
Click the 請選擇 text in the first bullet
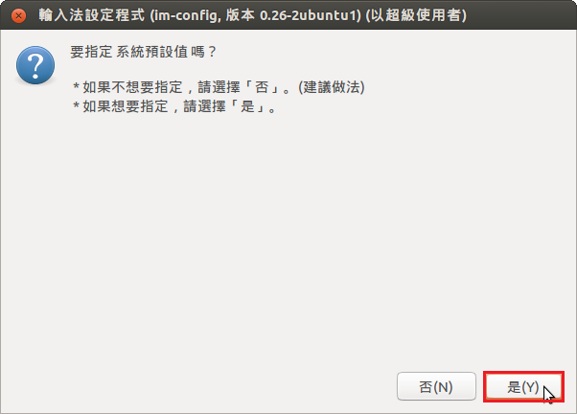pos(219,87)
